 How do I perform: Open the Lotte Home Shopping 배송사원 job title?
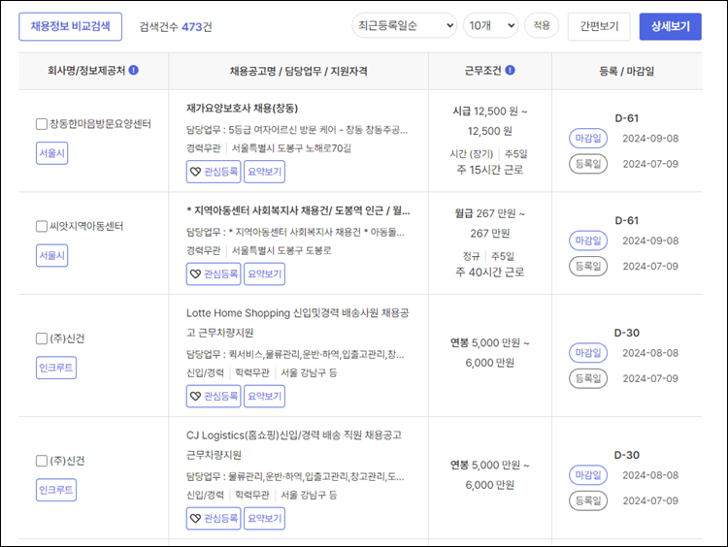(298, 323)
